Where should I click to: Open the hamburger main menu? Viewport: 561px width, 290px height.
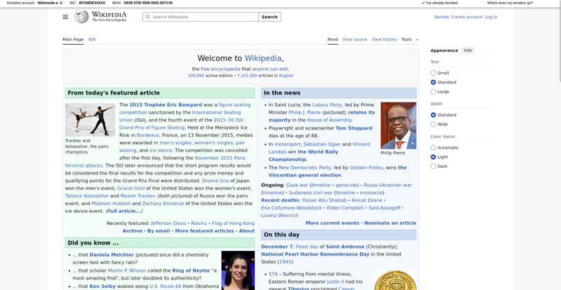point(65,17)
